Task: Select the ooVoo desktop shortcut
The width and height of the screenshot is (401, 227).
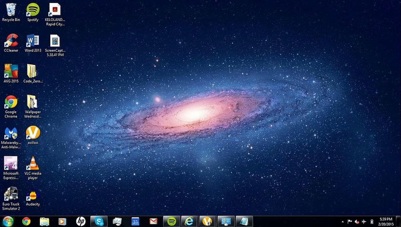Action: pyautogui.click(x=33, y=135)
